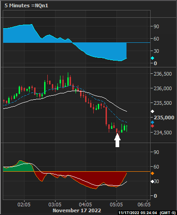The width and height of the screenshot is (177, 215).
Task: Click the orange diamond marker on lower oscillator axis
Action: (152, 173)
